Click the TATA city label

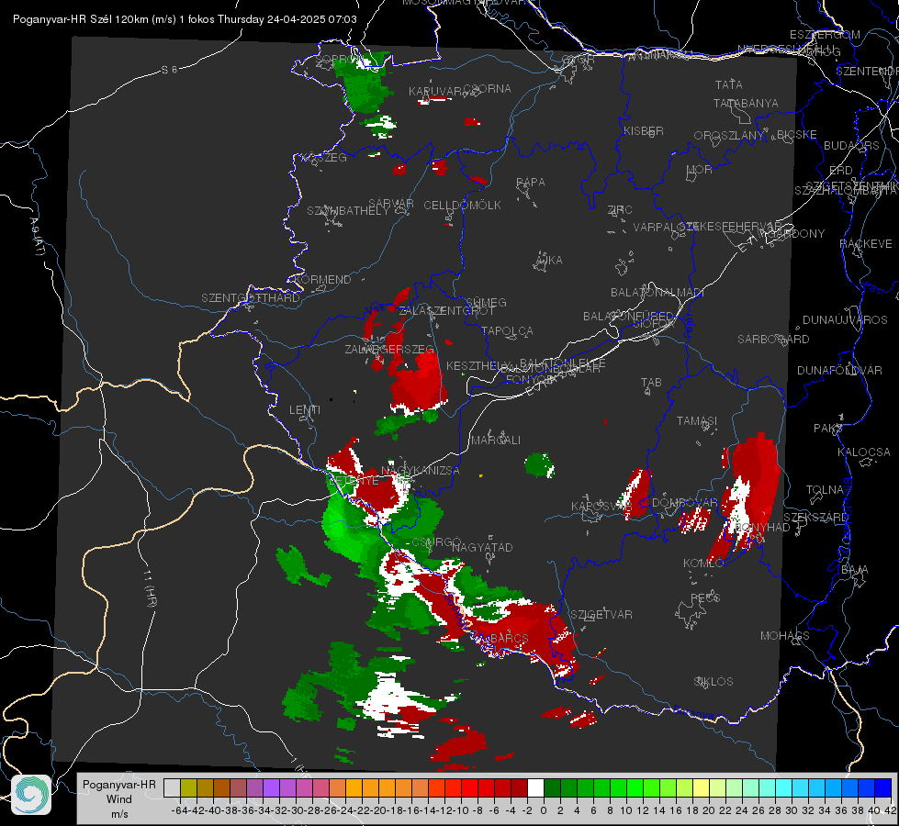click(x=729, y=84)
